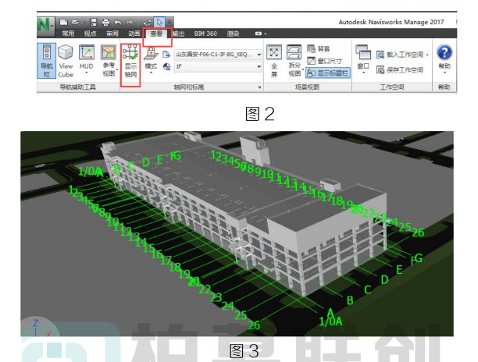Activate the Select cursor tool
Viewport: 478px width, 362px height.
coord(159,22)
